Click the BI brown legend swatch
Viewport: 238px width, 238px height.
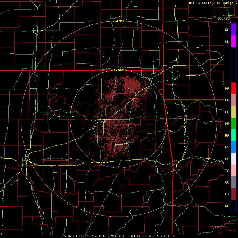[x=234, y=194]
